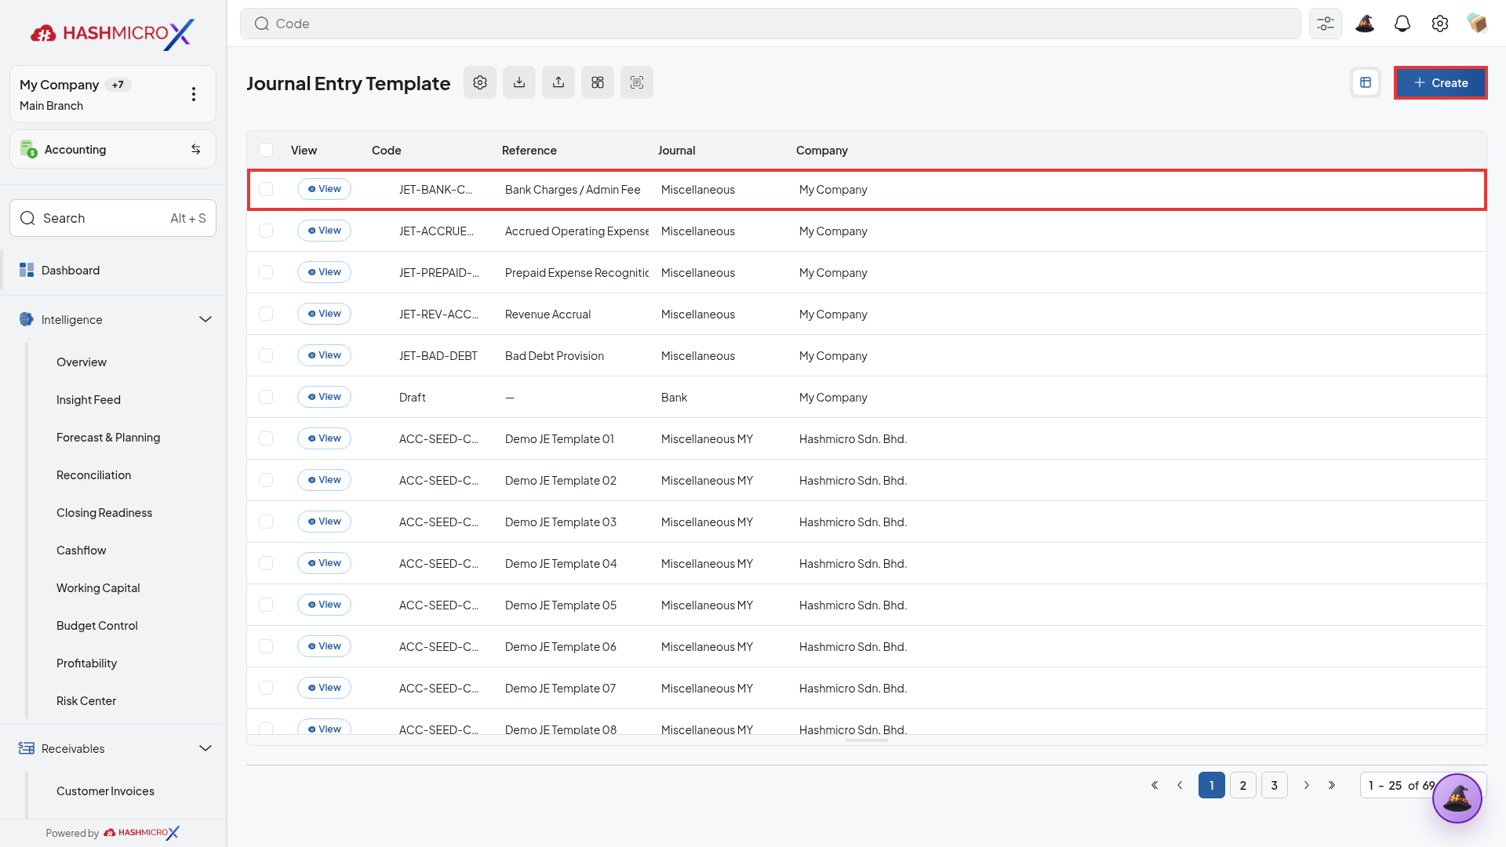The width and height of the screenshot is (1506, 847).
Task: Collapse the Receivables section
Action: (206, 748)
